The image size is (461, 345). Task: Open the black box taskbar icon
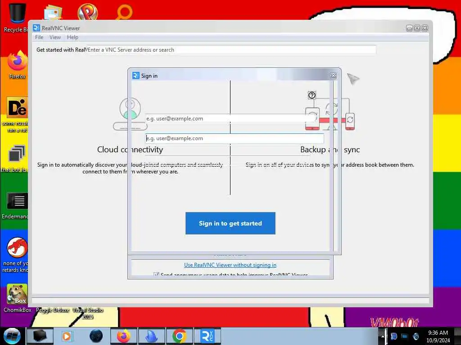tap(40, 336)
